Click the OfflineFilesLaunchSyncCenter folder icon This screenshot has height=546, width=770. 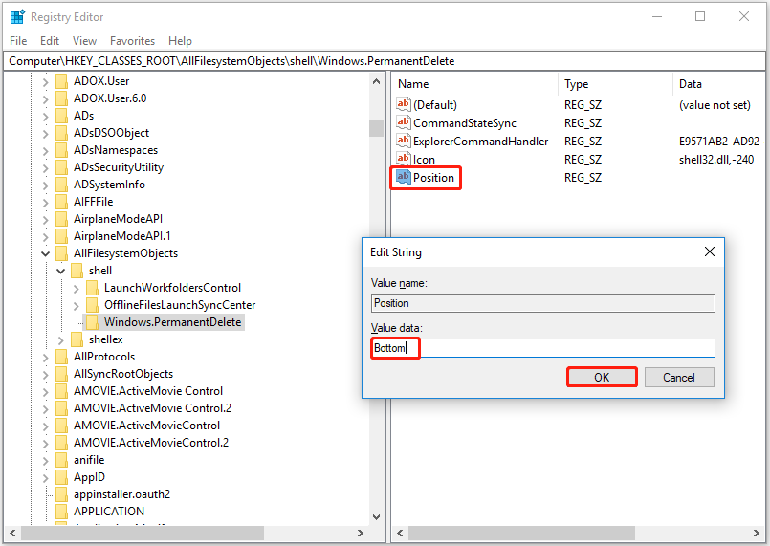tap(93, 305)
